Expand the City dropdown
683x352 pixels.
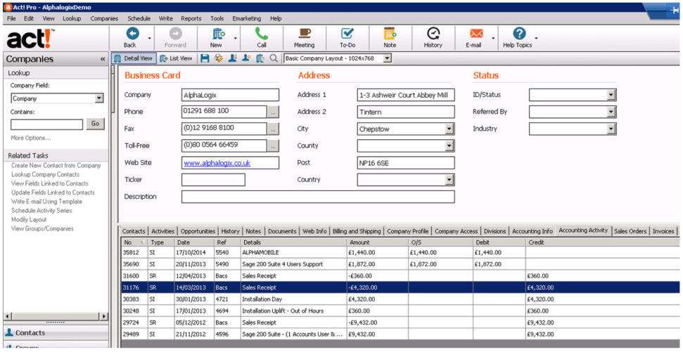(x=449, y=129)
